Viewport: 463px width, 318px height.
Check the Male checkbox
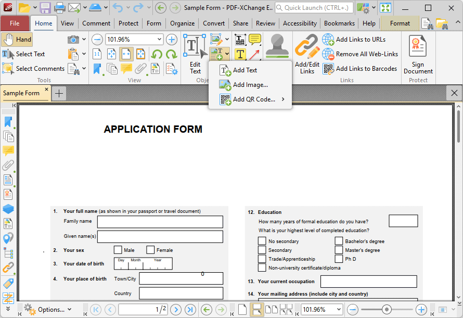pos(118,250)
